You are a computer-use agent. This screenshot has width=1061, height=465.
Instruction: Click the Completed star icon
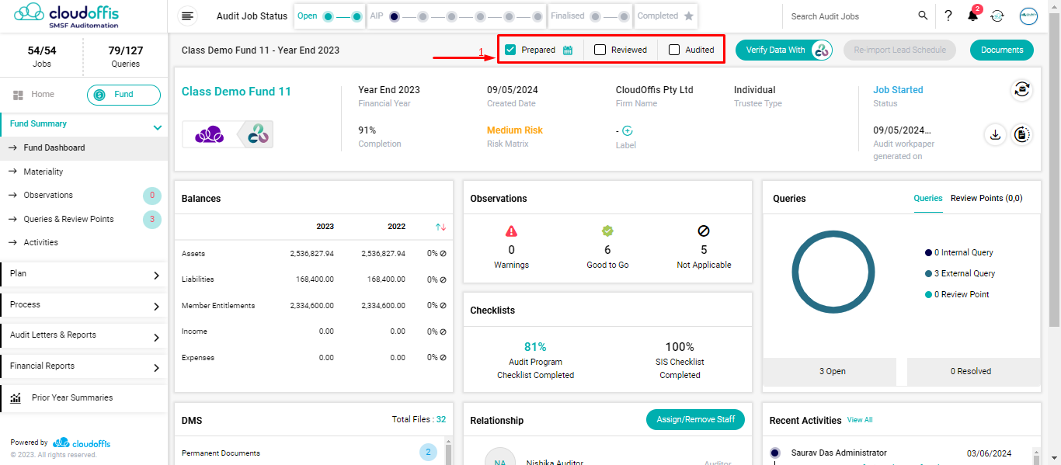(688, 16)
